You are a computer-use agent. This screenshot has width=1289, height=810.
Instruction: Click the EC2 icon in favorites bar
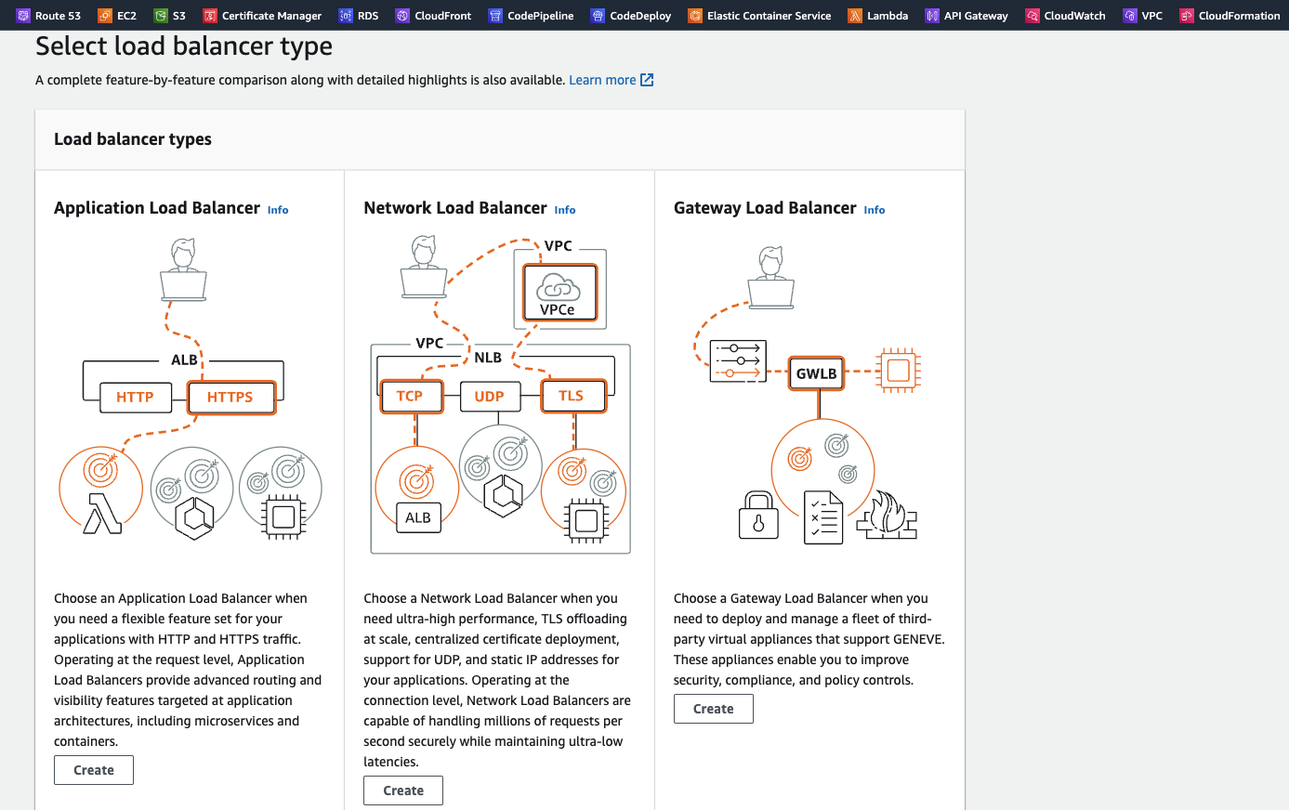pyautogui.click(x=105, y=16)
